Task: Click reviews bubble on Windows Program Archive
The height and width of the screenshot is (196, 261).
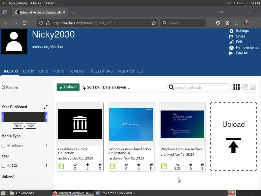Action: pyautogui.click(x=202, y=165)
